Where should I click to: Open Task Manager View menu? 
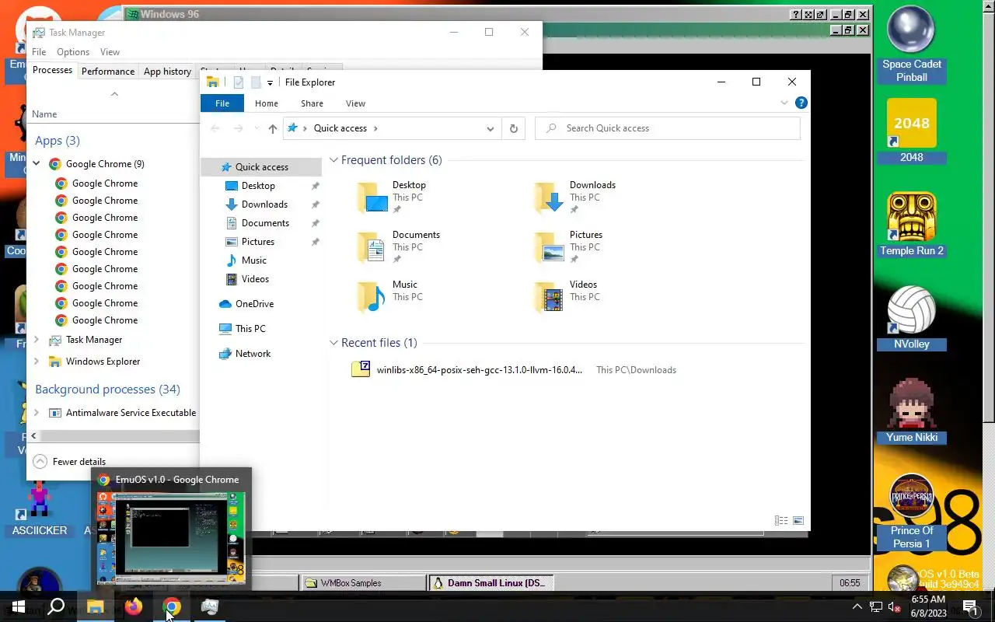pyautogui.click(x=110, y=52)
